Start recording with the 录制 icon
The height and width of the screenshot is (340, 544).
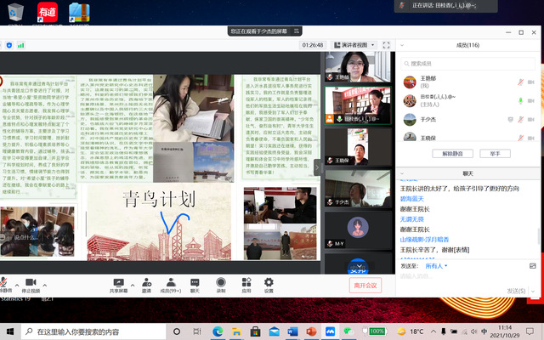point(221,283)
